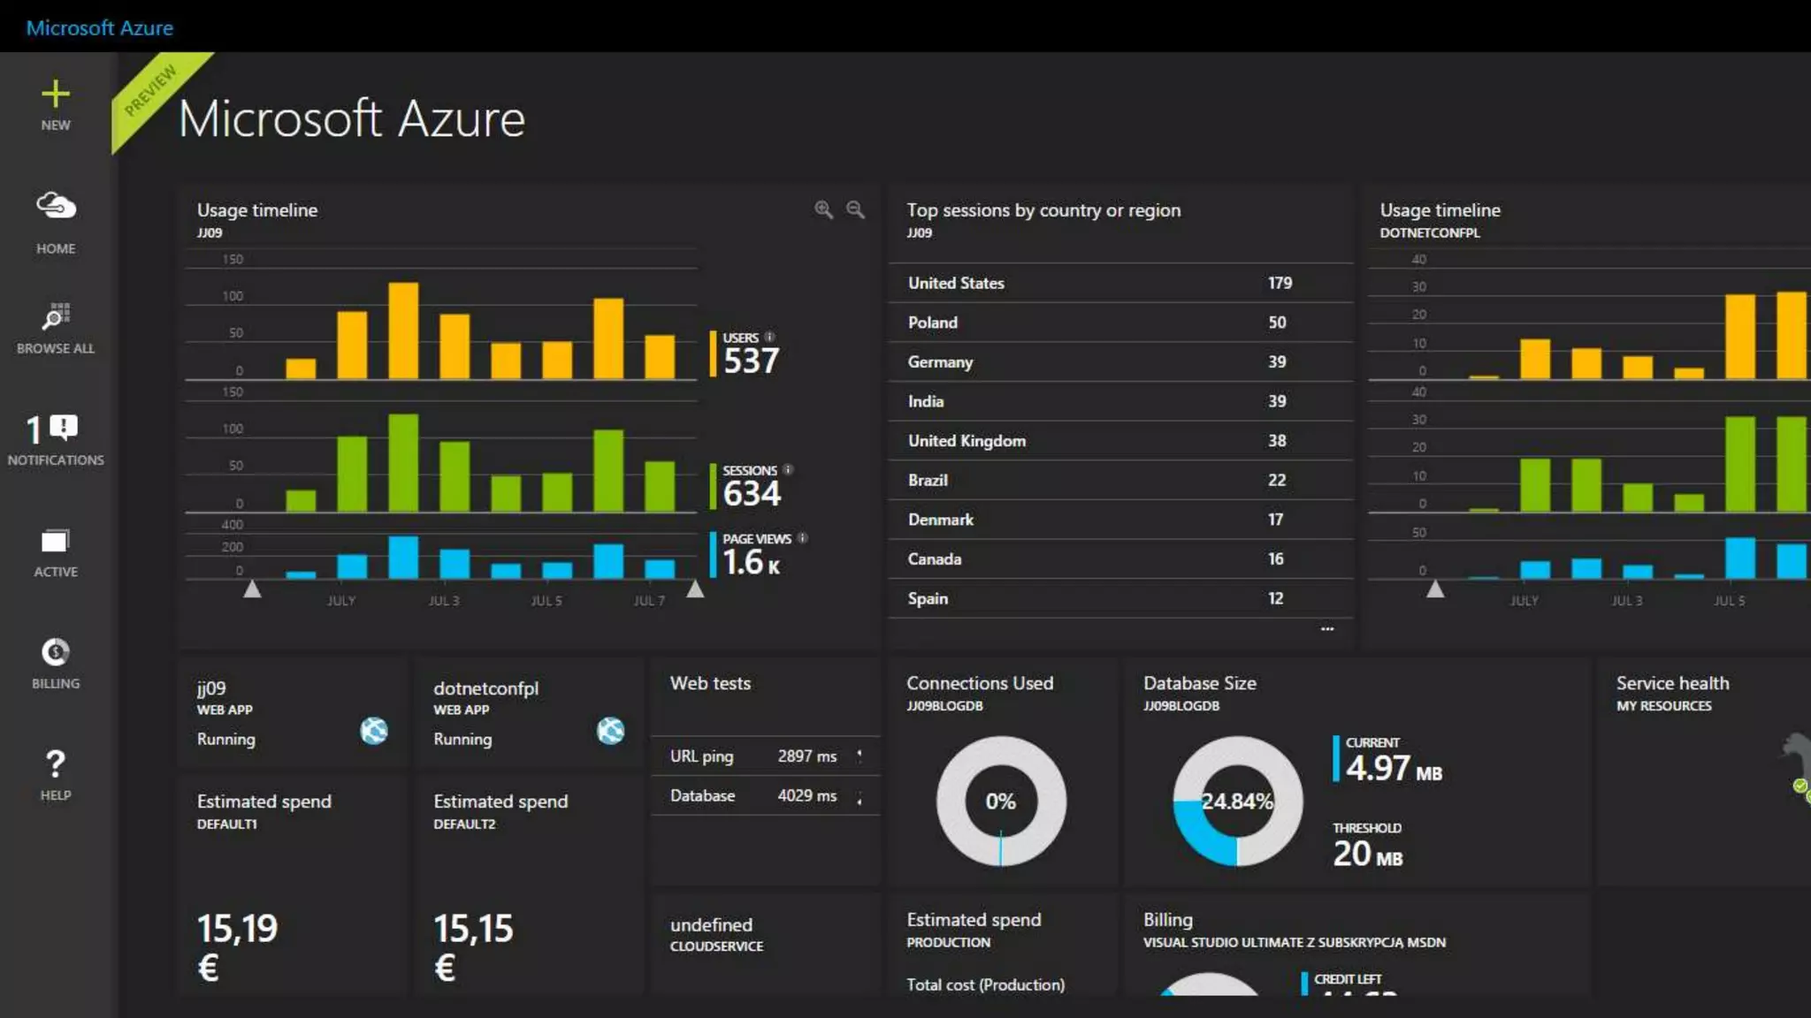Open the BILLING sidebar icon
The width and height of the screenshot is (1811, 1018).
pos(55,652)
